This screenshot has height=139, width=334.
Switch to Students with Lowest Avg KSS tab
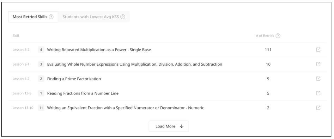click(94, 17)
